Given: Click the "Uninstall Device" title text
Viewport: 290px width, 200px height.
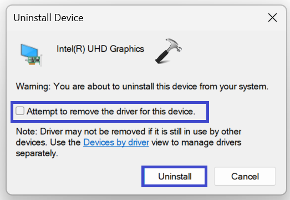Looking at the screenshot, I should [48, 18].
